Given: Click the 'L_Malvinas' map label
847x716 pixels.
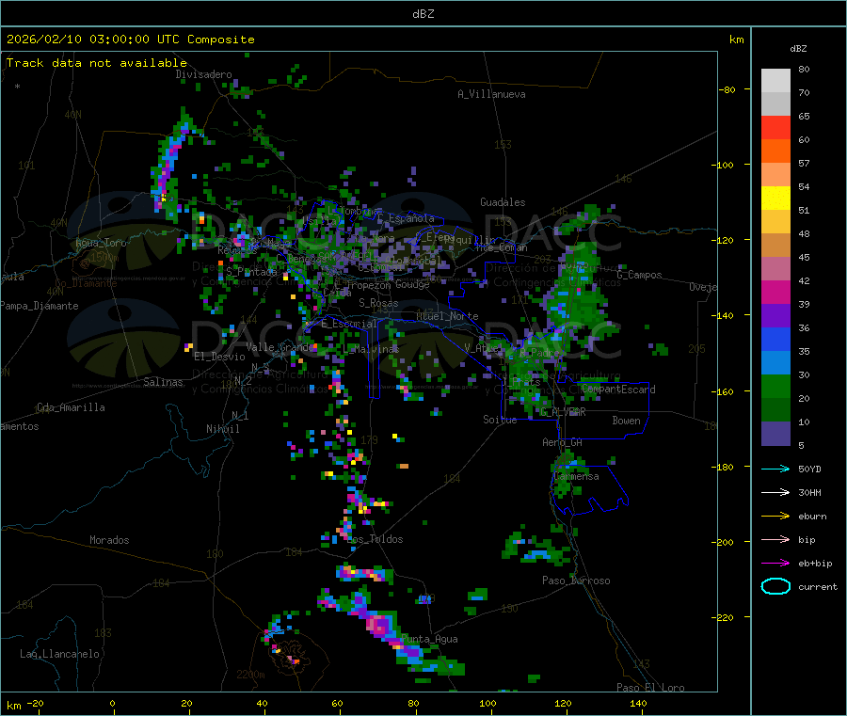Looking at the screenshot, I should coord(371,349).
